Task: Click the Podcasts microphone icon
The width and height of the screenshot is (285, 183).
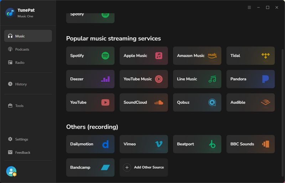Action: pyautogui.click(x=10, y=49)
